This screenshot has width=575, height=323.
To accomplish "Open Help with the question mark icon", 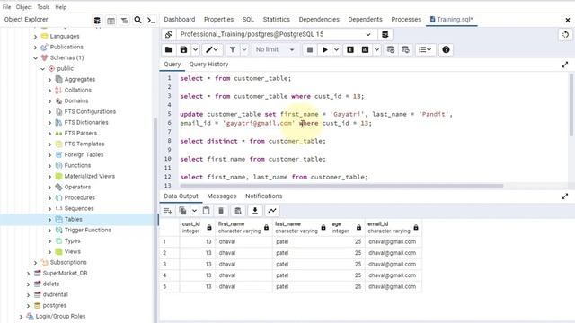I will point(446,49).
